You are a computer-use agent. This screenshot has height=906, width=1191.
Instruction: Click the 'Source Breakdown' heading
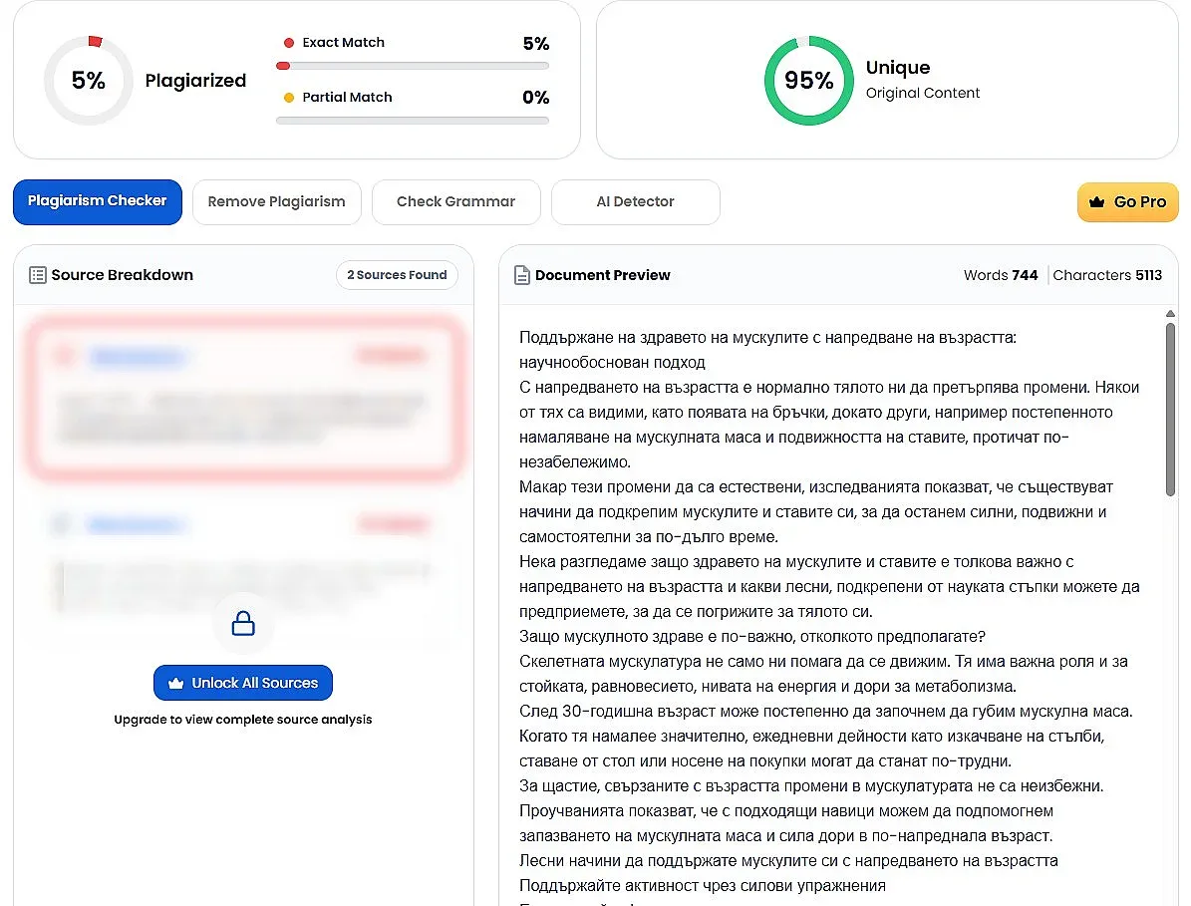pyautogui.click(x=123, y=275)
